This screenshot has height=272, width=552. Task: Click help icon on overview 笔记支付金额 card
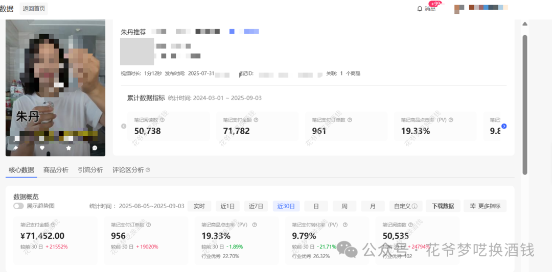click(x=53, y=225)
